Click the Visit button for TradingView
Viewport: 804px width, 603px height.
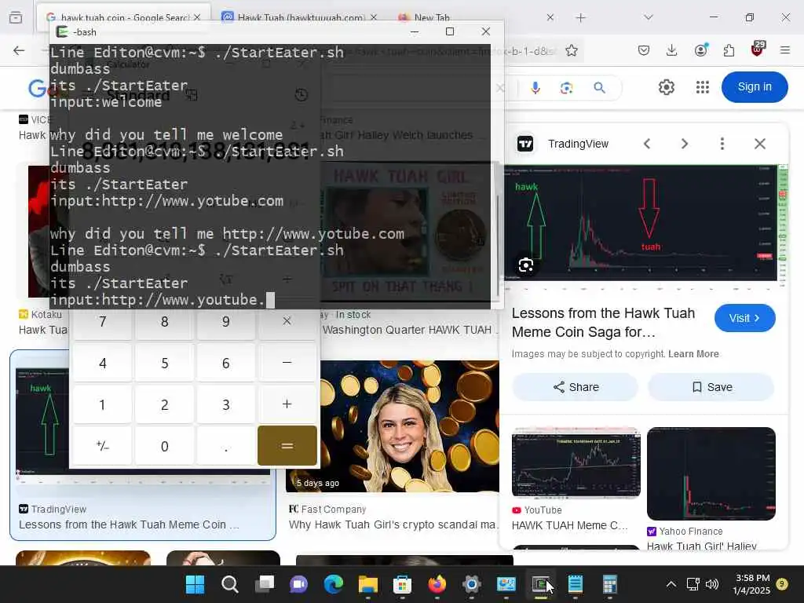(x=744, y=318)
